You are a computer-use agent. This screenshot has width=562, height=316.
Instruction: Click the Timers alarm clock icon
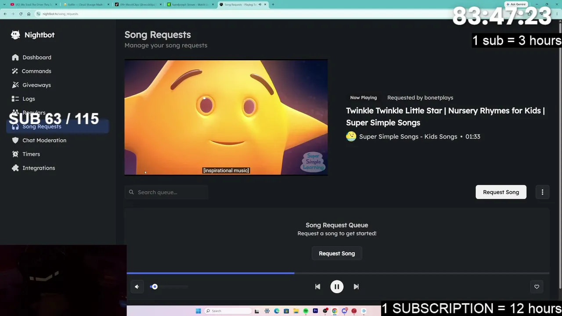point(15,154)
